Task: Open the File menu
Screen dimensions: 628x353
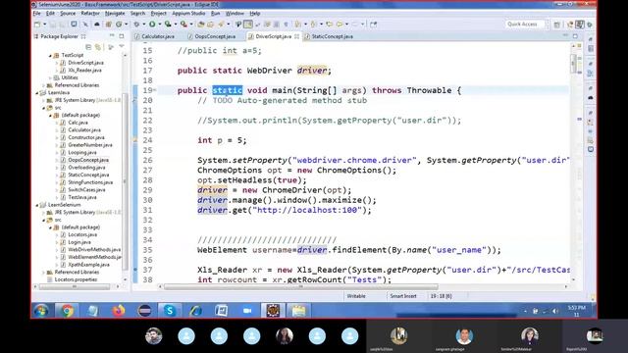Action: point(37,13)
